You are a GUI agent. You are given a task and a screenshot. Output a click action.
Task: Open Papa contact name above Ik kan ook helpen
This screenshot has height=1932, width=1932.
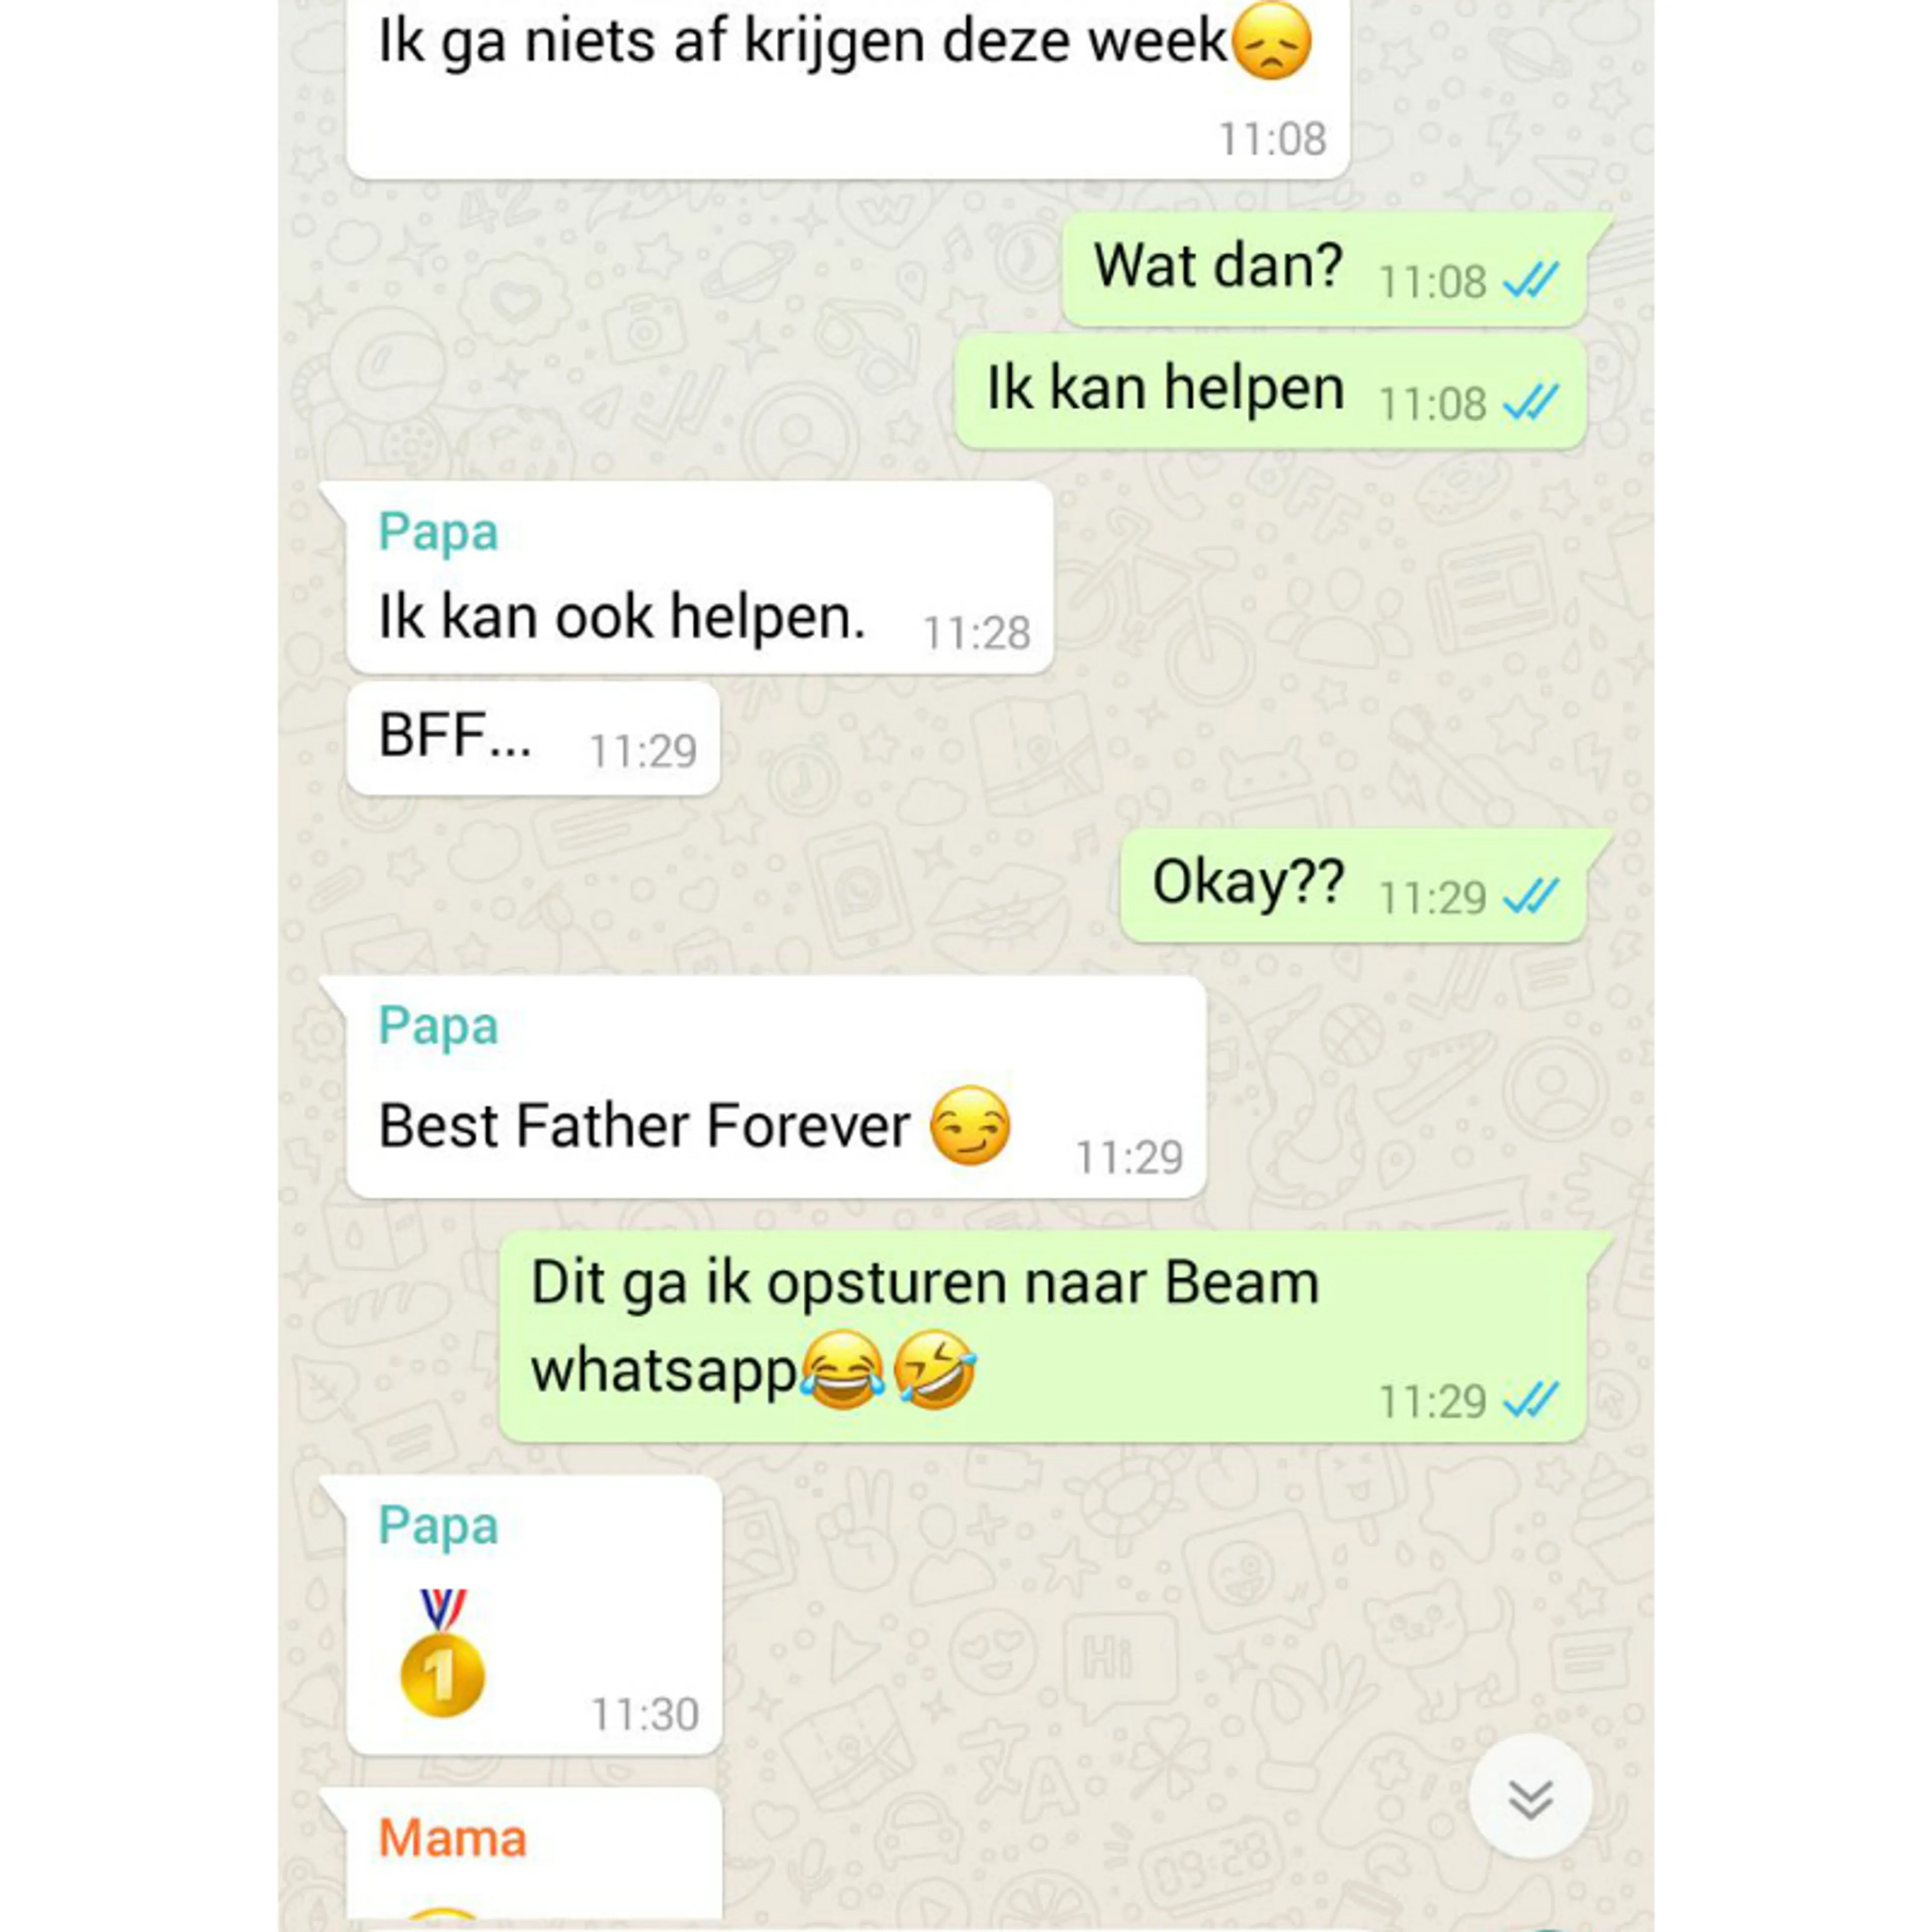point(438,531)
